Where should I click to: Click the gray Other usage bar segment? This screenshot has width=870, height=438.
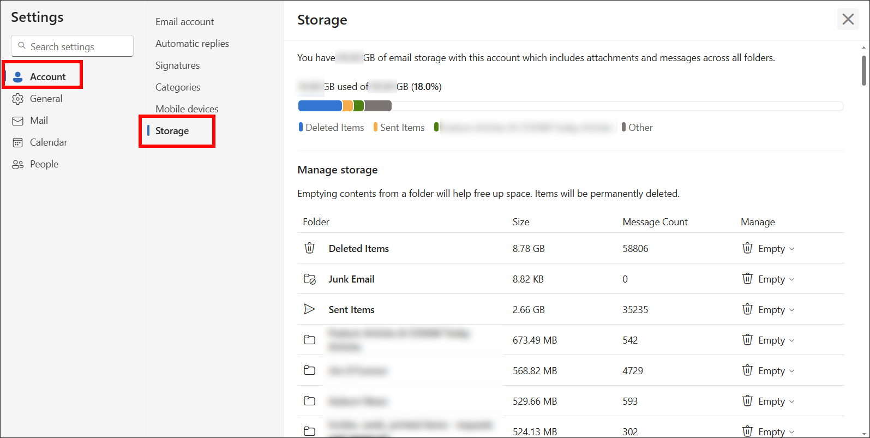(378, 106)
